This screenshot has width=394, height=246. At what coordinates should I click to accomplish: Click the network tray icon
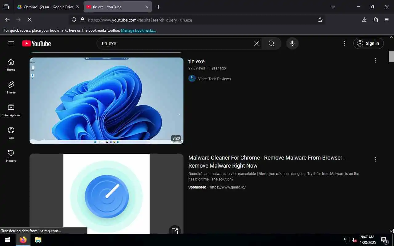click(347, 240)
